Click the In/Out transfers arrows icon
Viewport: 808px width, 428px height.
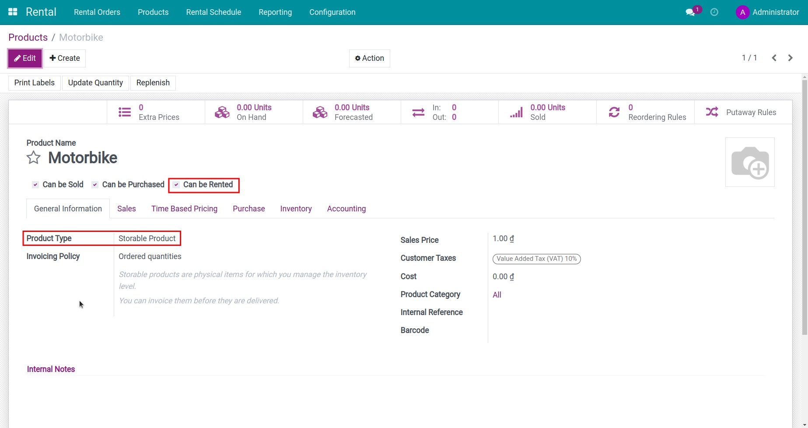418,112
